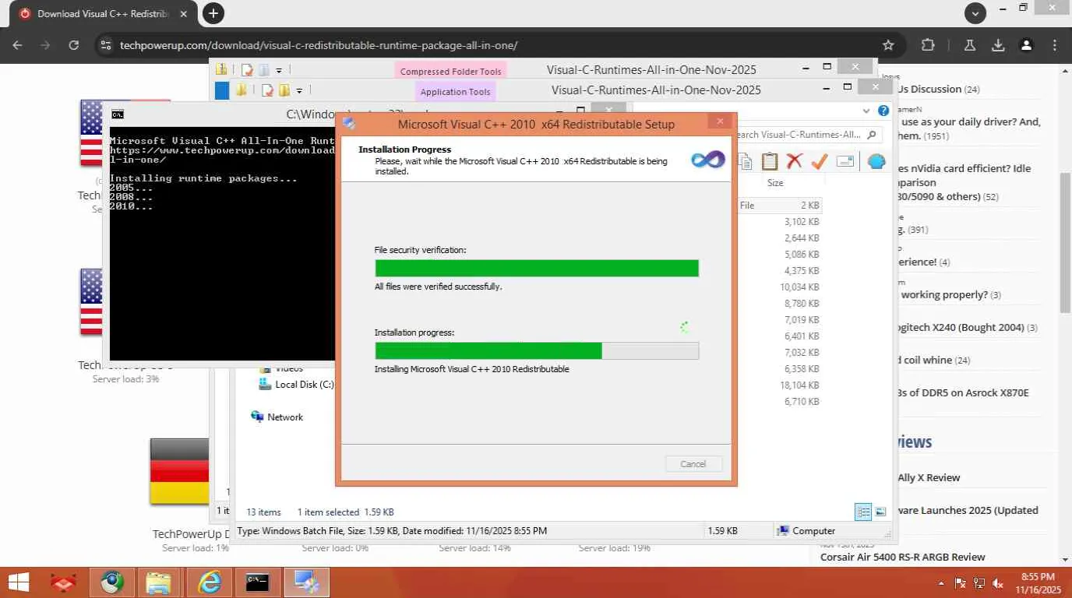Screen dimensions: 1072x598
Task: Open Chrome Labs flask icon
Action: 970,45
